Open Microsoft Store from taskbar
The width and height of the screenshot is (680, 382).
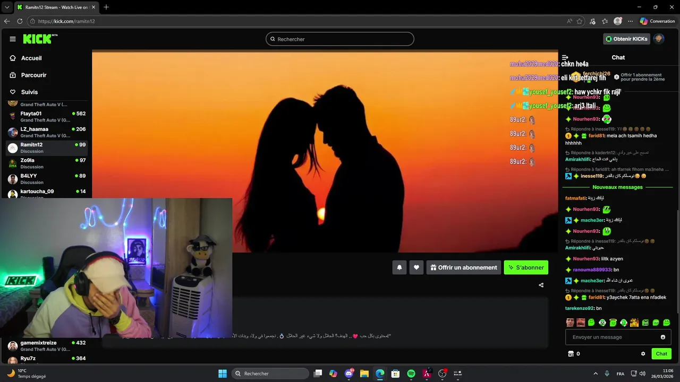click(395, 374)
